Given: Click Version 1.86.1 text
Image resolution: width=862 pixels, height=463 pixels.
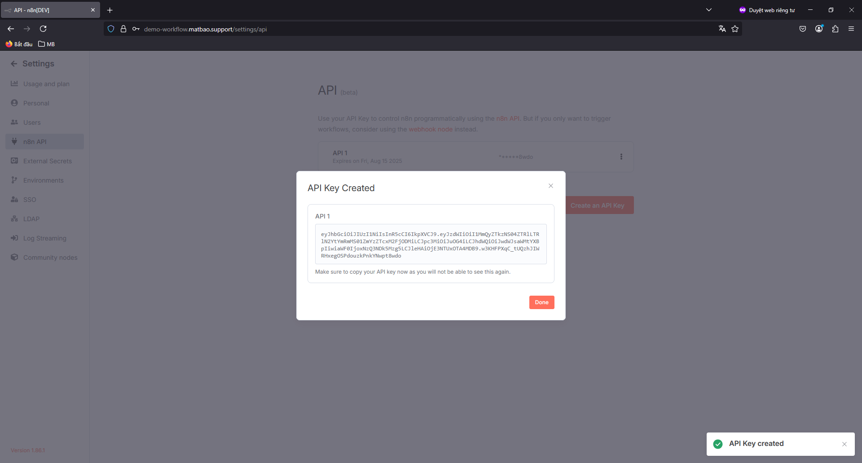Looking at the screenshot, I should point(28,450).
